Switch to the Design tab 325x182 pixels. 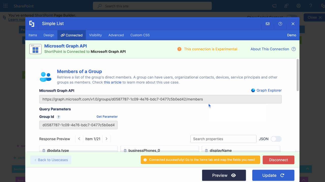(x=49, y=35)
